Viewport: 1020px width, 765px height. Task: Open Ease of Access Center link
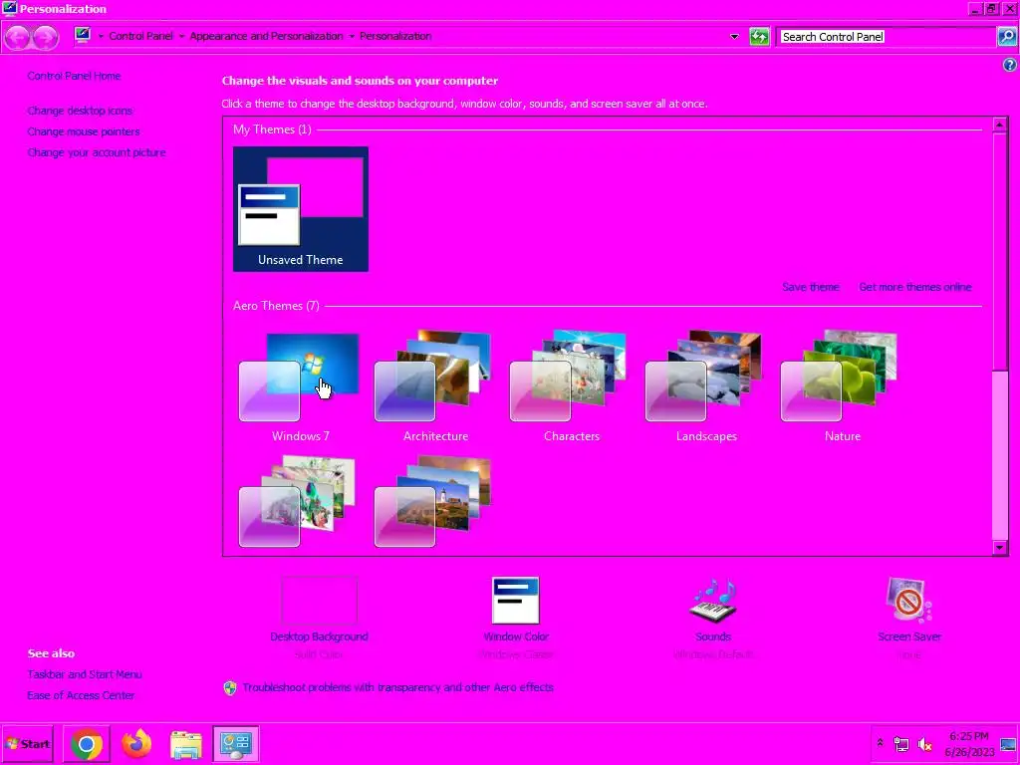click(x=81, y=695)
